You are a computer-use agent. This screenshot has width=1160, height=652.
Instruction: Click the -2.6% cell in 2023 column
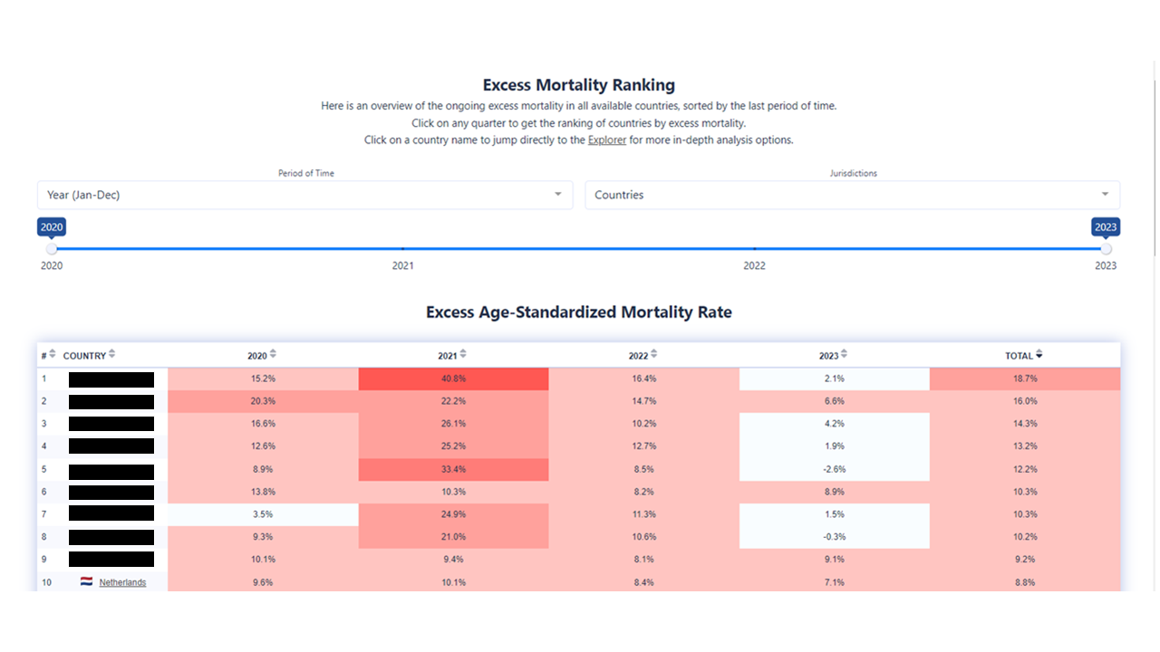click(835, 469)
